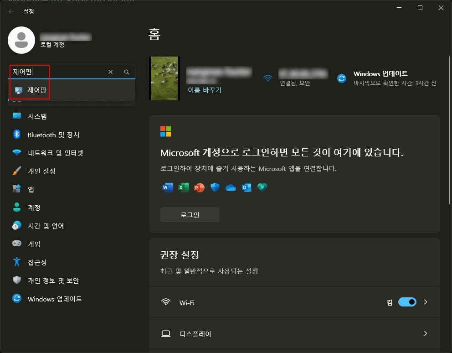Open 개인 설정 category
The height and width of the screenshot is (353, 452).
point(72,171)
